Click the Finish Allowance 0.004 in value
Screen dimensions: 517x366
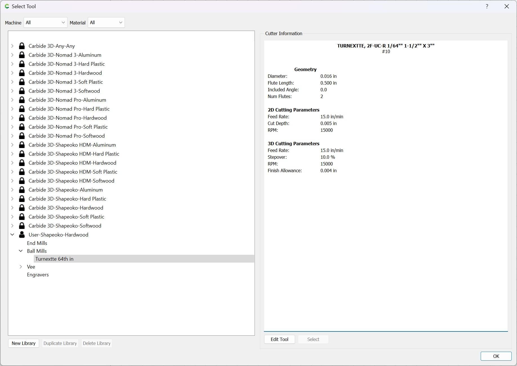click(329, 171)
